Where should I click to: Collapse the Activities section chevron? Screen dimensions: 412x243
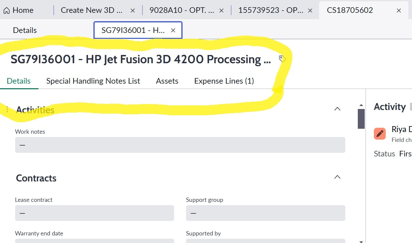point(337,109)
